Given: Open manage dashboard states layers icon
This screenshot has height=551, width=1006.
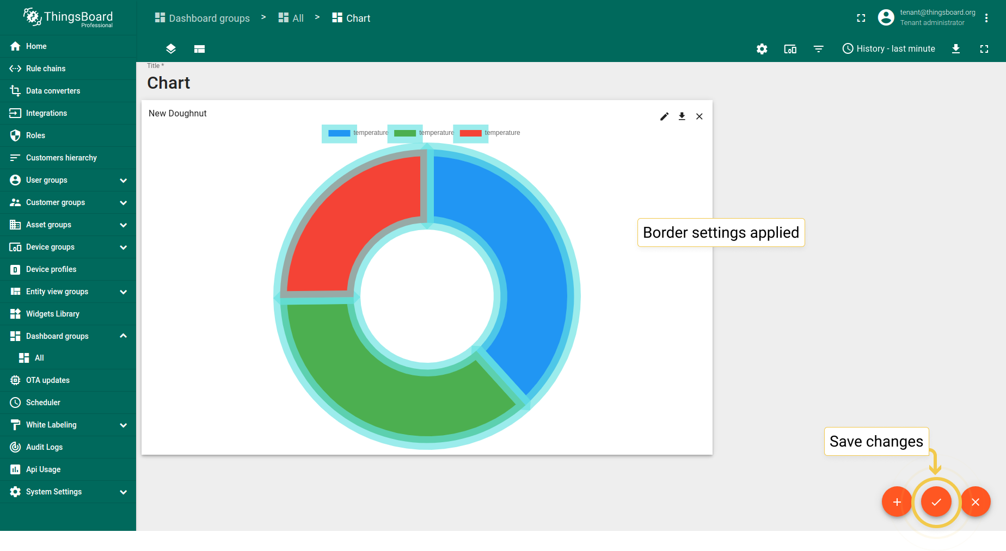Looking at the screenshot, I should [x=171, y=49].
